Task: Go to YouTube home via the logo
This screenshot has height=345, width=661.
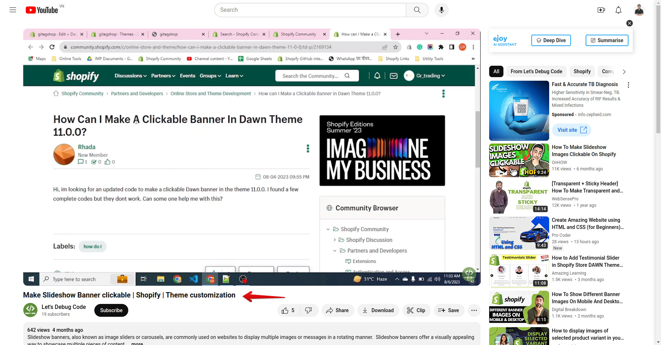Action: click(42, 10)
